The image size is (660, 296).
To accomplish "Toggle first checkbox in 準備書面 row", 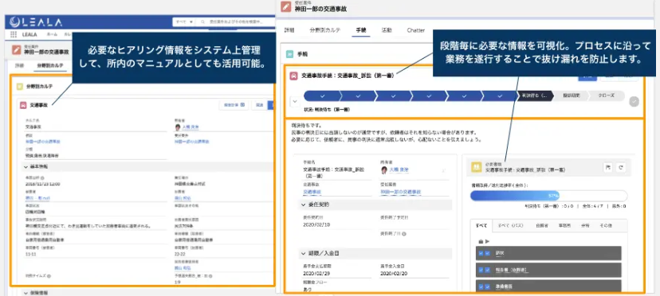I will 481,286.
